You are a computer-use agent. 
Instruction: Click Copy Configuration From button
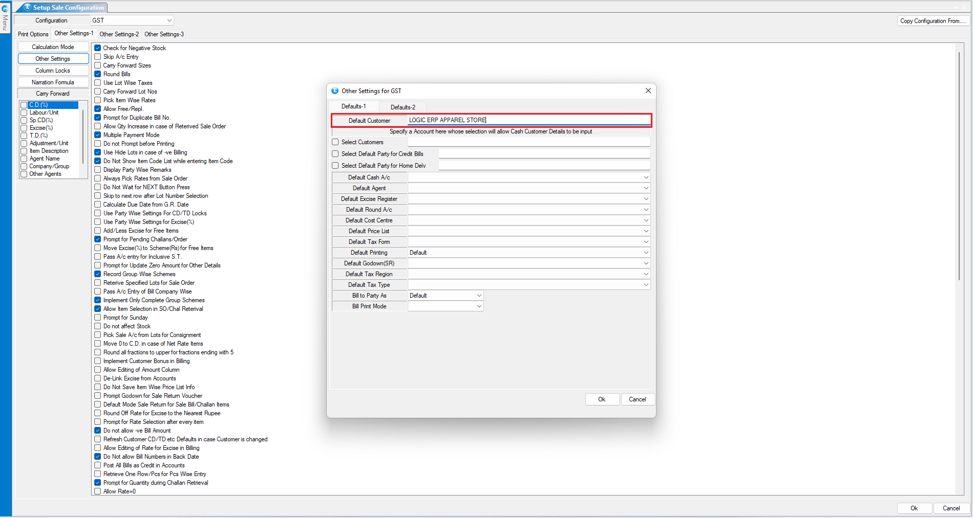coord(933,21)
